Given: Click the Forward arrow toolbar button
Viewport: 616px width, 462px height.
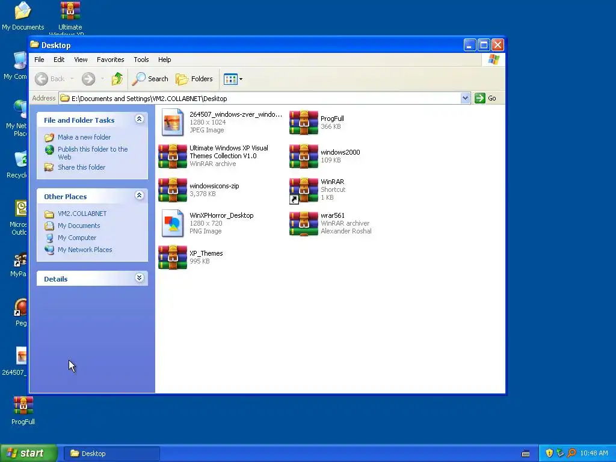Looking at the screenshot, I should (88, 79).
